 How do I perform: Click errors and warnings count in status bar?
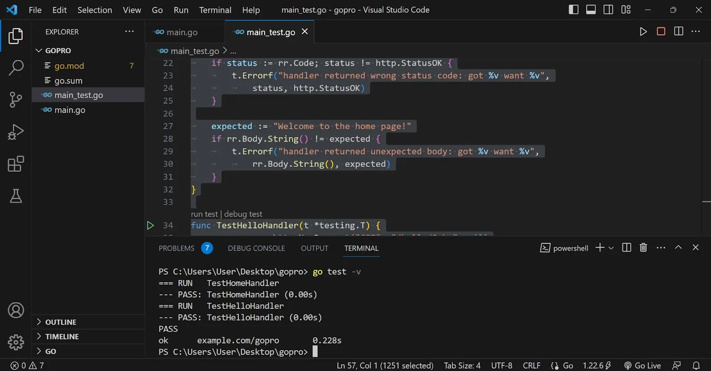(x=28, y=366)
